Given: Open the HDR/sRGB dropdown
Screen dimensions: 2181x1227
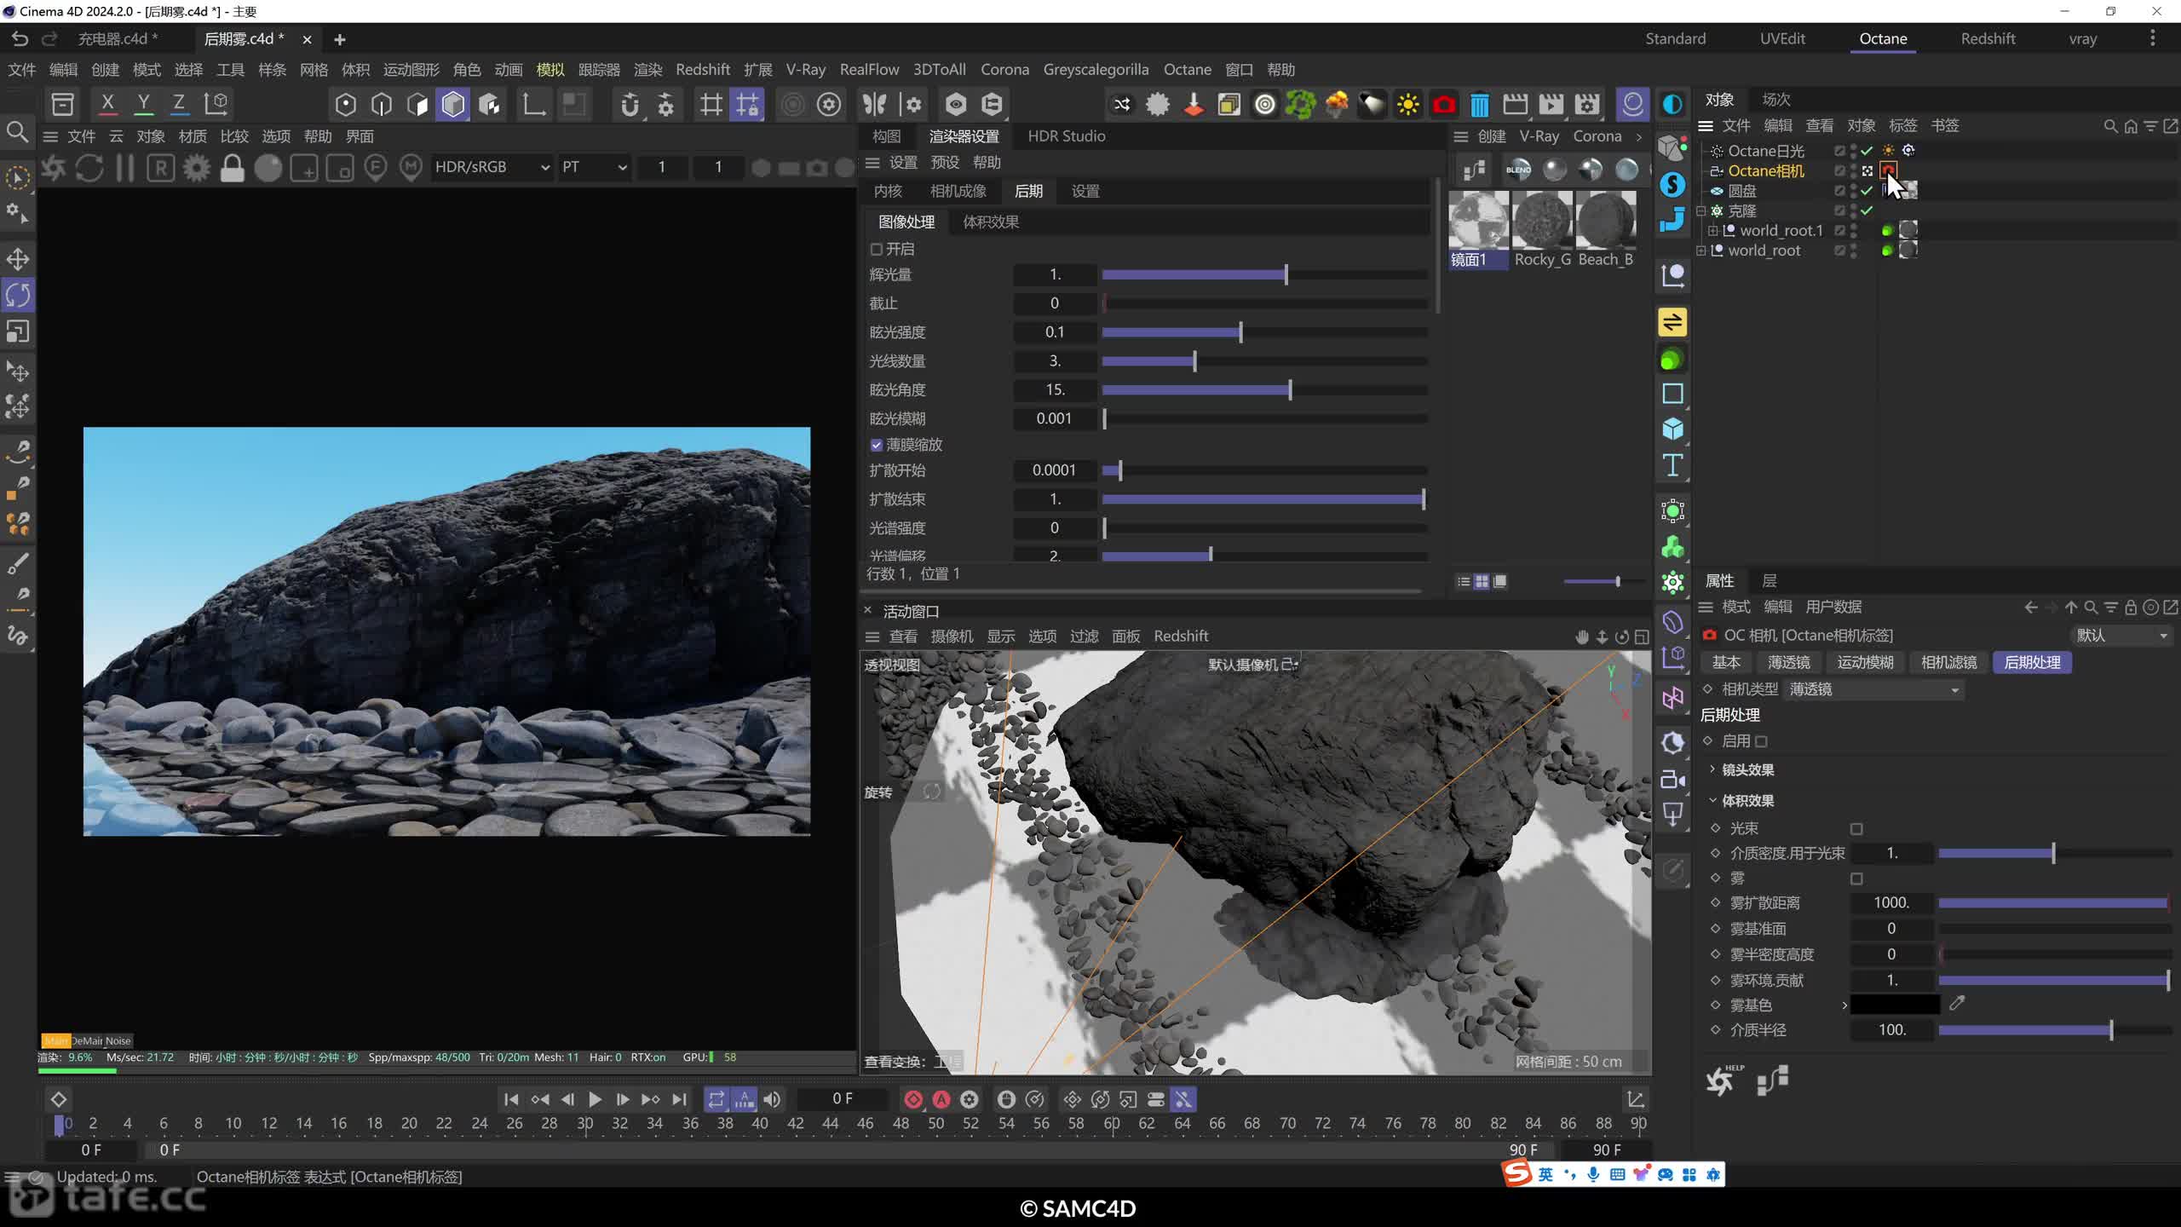Looking at the screenshot, I should [x=492, y=167].
